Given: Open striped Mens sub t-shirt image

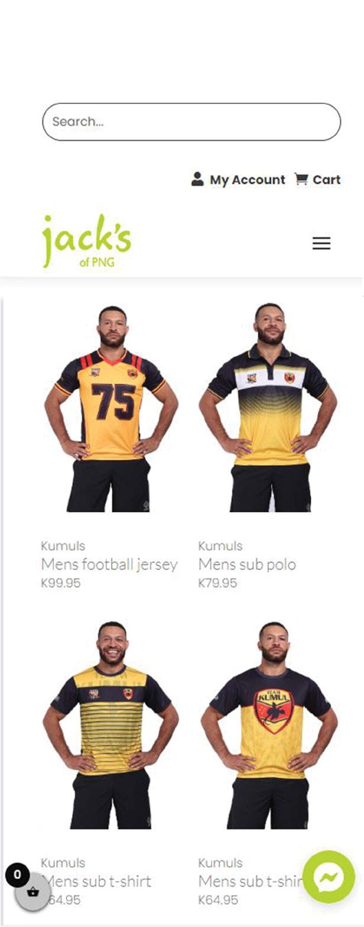Looking at the screenshot, I should click(112, 725).
